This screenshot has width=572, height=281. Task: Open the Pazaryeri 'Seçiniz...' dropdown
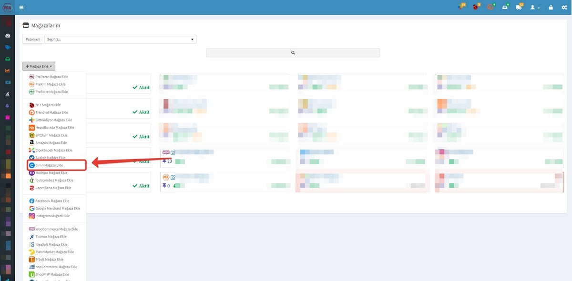point(120,39)
